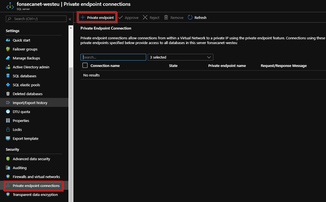Click the Private endpoint connections sidebar icon
This screenshot has height=202, width=326.
[8, 186]
